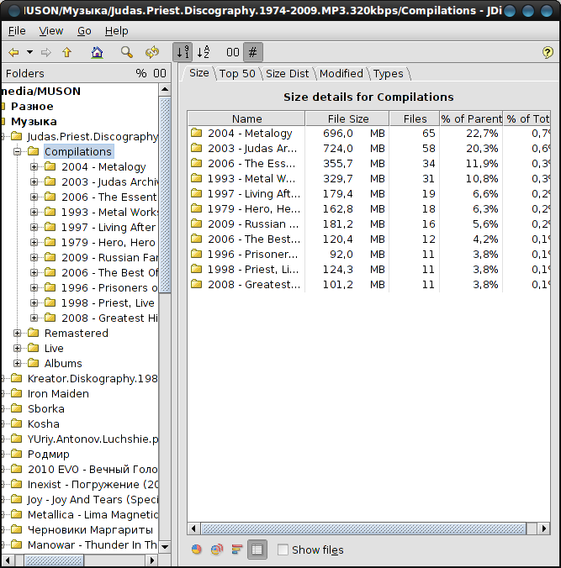Select 2009 - Russian row in size table

[x=369, y=224]
